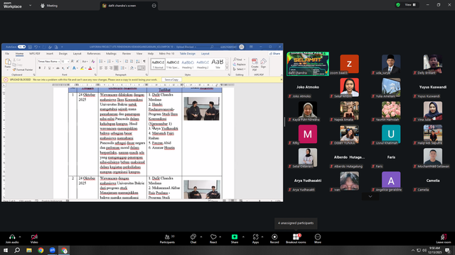Open the audio options caret beside Join audio

click(20, 237)
